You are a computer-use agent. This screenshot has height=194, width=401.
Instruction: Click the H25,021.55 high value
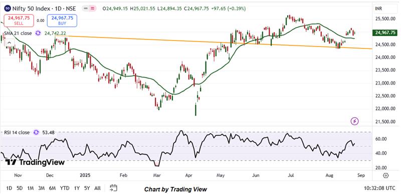[142, 8]
